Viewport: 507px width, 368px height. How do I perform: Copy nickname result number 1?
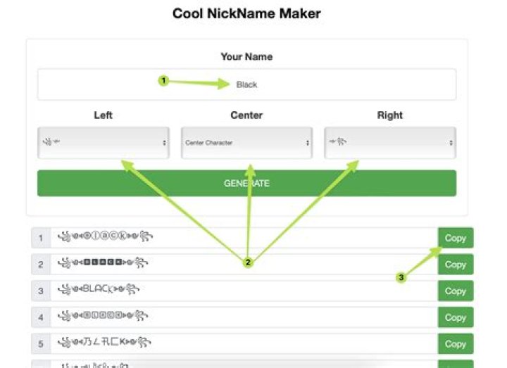pos(456,238)
